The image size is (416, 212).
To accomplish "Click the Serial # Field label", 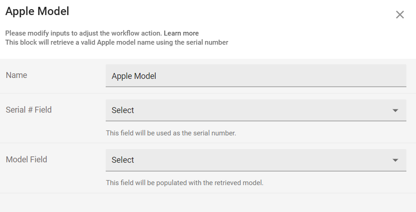I will 29,109.
